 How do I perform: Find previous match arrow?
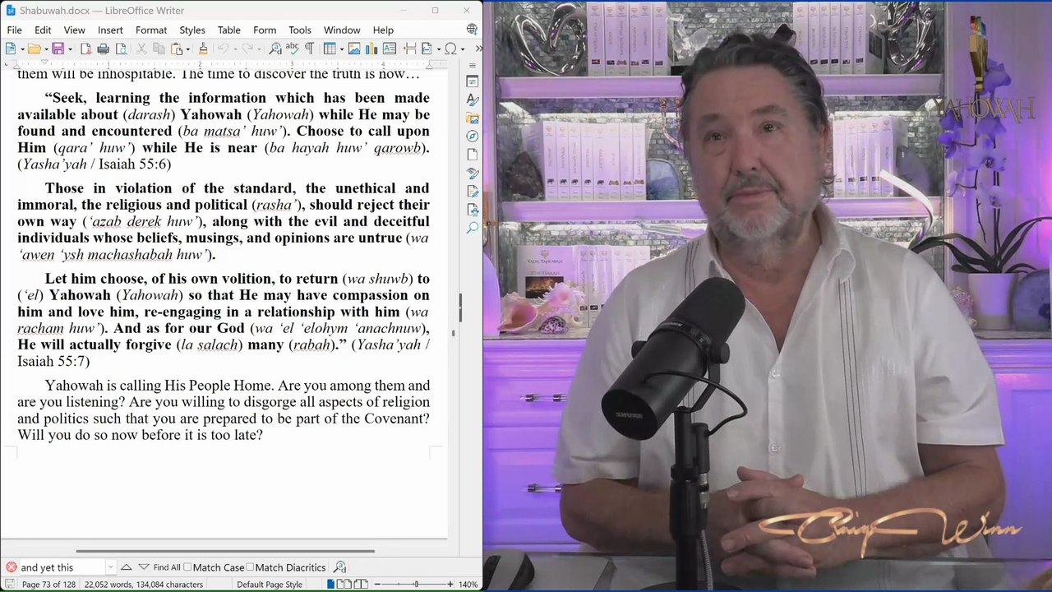[x=126, y=567]
